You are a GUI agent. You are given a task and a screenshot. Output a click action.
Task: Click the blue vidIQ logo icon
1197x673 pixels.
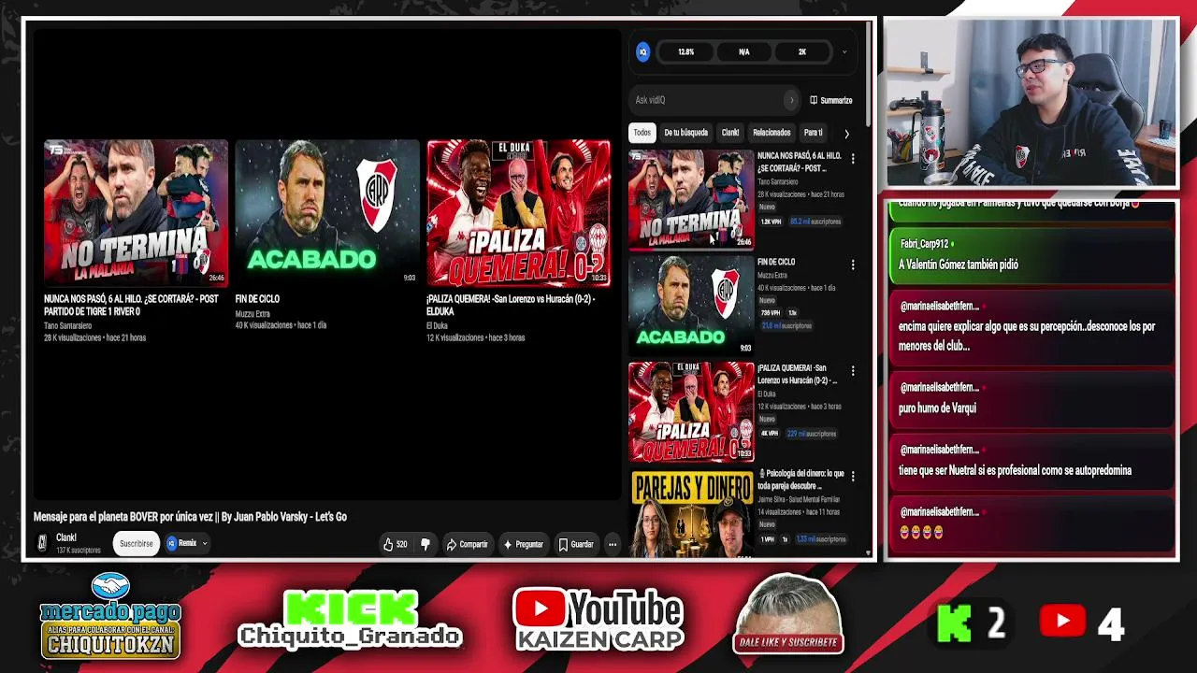click(642, 52)
